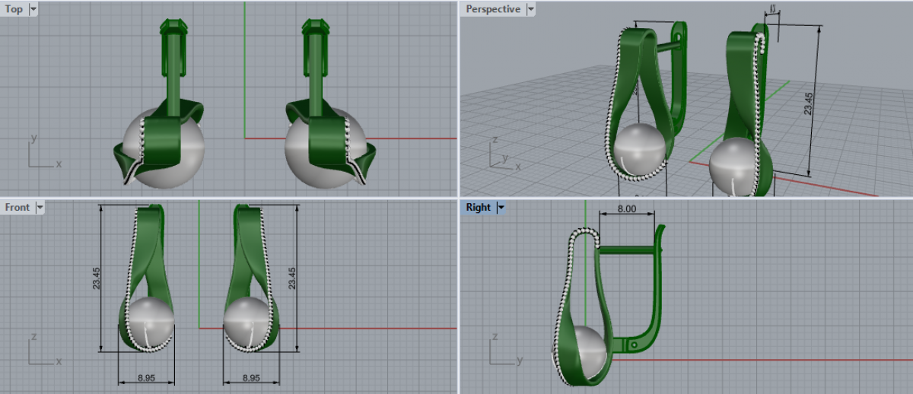Click the world axes icon in Right viewport
The image size is (913, 394).
click(504, 350)
